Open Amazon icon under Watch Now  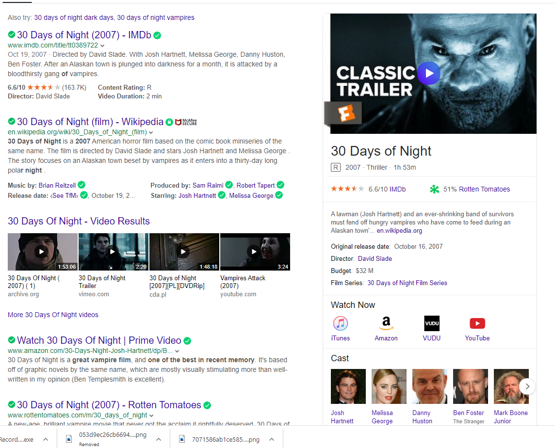pos(386,323)
